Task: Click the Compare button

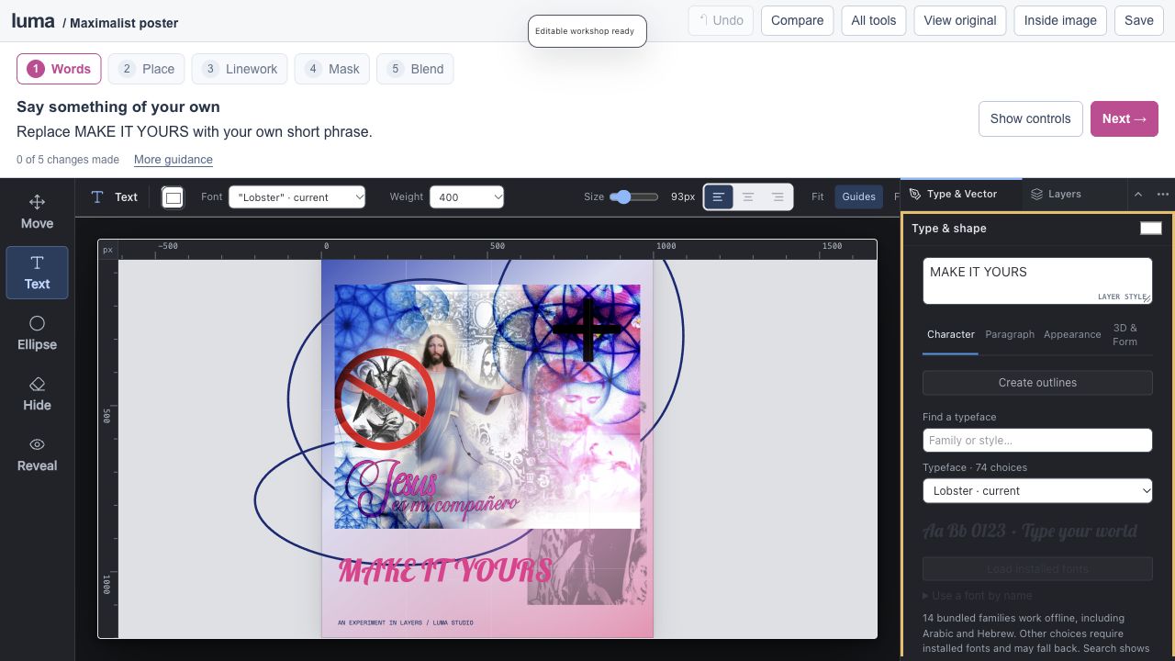Action: (797, 20)
